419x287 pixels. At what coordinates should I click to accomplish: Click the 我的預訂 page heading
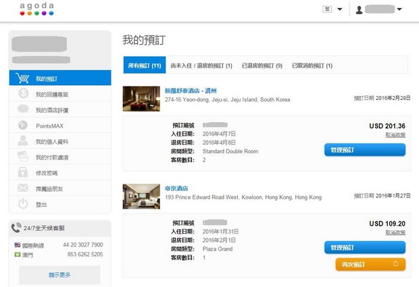click(144, 40)
